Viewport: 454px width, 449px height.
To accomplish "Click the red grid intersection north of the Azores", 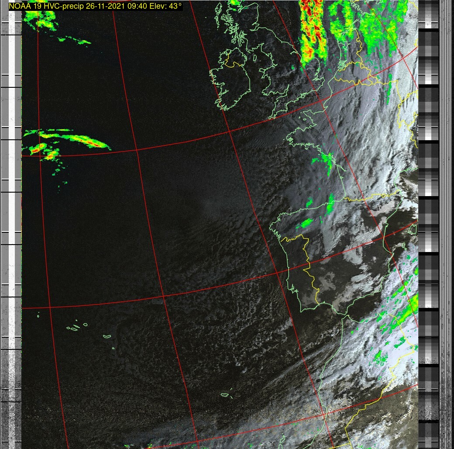I will coord(50,307).
